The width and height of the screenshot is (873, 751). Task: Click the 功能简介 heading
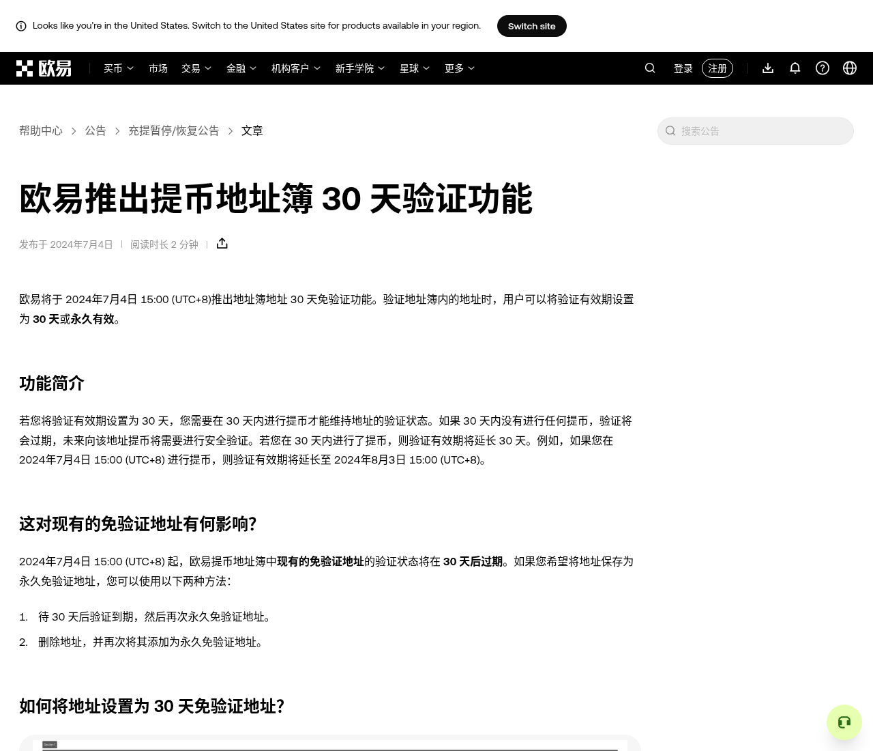52,384
